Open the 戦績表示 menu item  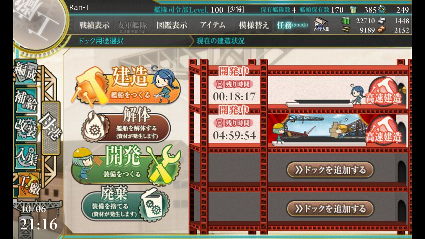[94, 25]
